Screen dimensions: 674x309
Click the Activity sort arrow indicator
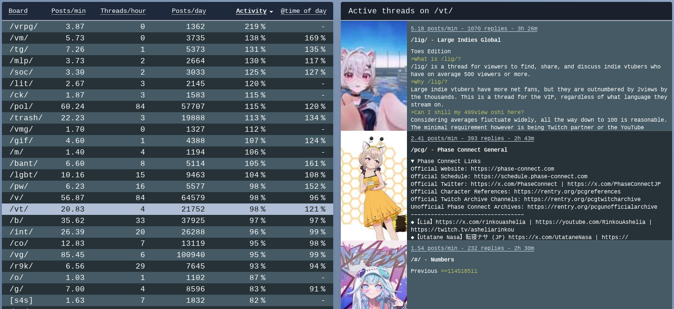pyautogui.click(x=271, y=11)
